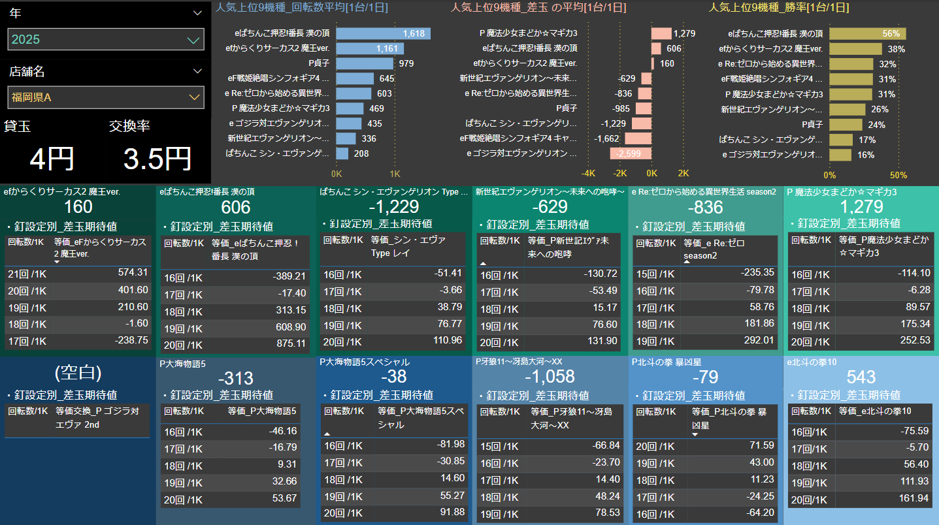
Task: Sort by 等価_e北斗の拳10 column header
Action: tap(874, 411)
